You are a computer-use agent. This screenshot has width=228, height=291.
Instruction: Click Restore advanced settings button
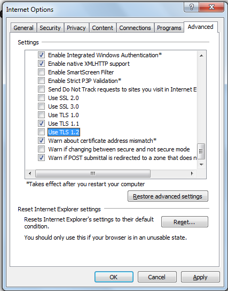click(x=168, y=196)
